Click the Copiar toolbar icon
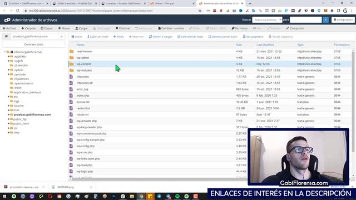 [x=47, y=28]
